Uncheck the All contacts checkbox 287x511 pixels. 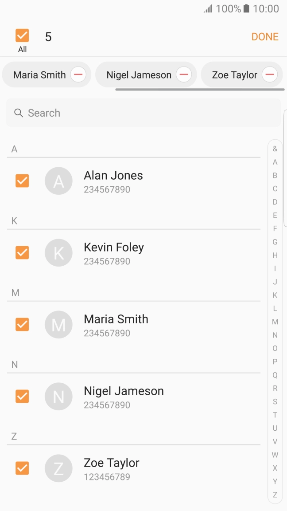point(22,35)
